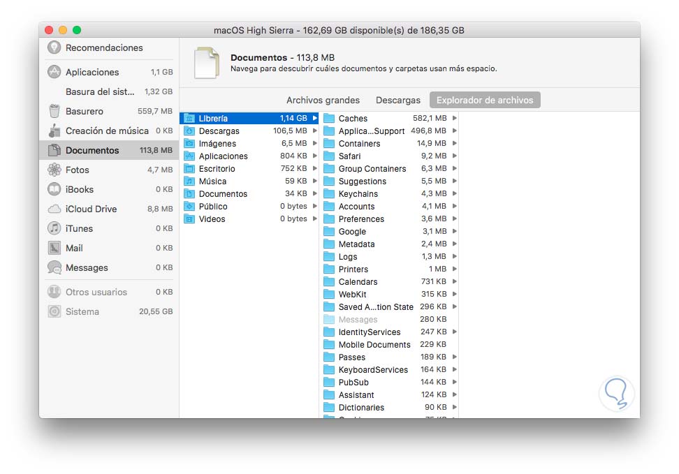
Task: Click the Documentos sidebar icon
Action: pyautogui.click(x=54, y=150)
